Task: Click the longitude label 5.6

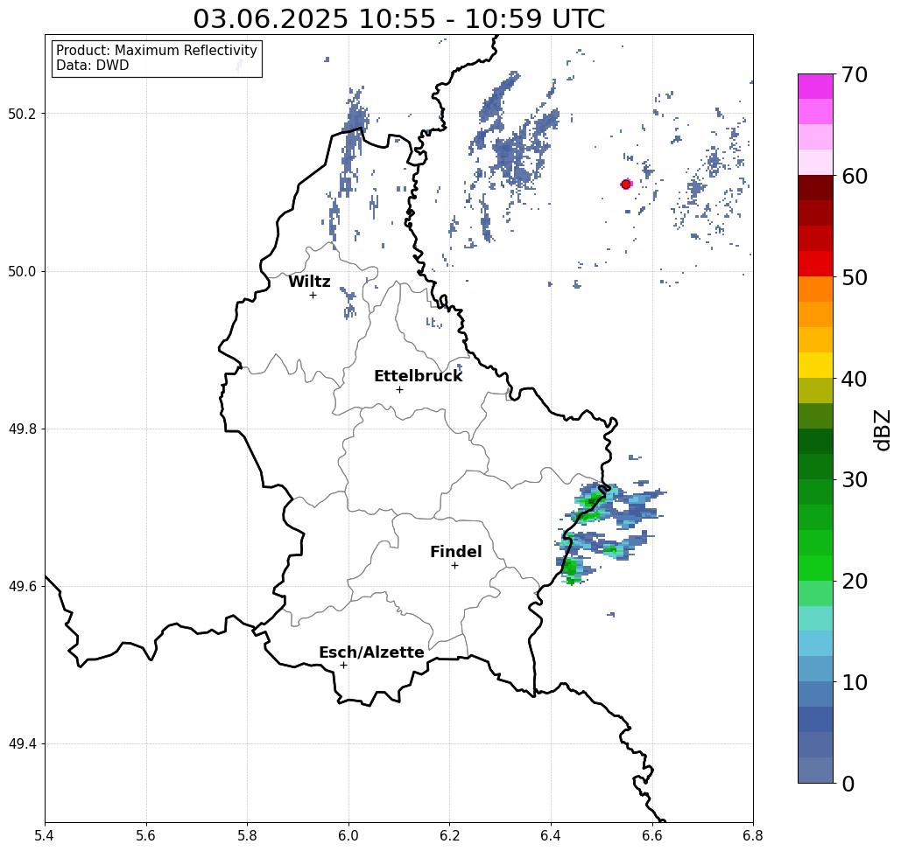Action: coord(146,835)
